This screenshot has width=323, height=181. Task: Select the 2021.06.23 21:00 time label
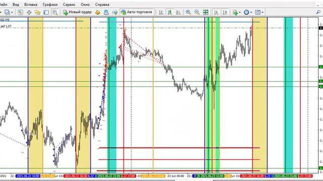tap(286, 176)
